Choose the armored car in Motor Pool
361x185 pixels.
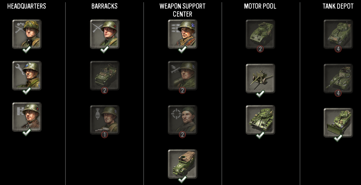point(260,34)
